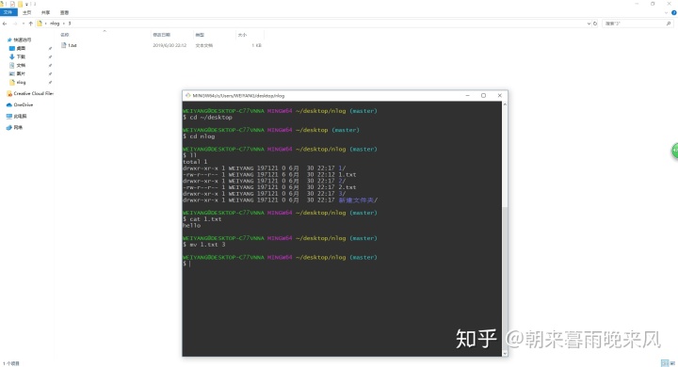Screen dimensions: 678x367
Task: Select the 1.txt file in Explorer
Action: (x=73, y=45)
